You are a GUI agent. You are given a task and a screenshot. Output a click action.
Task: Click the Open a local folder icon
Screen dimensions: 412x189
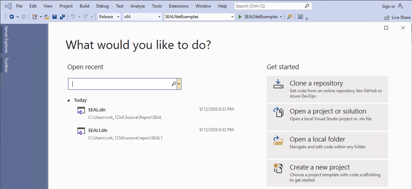click(278, 140)
